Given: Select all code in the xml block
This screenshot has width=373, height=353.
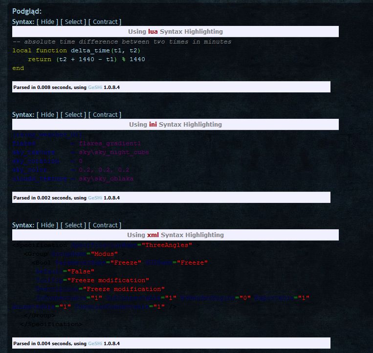Looking at the screenshot, I should click(x=74, y=225).
